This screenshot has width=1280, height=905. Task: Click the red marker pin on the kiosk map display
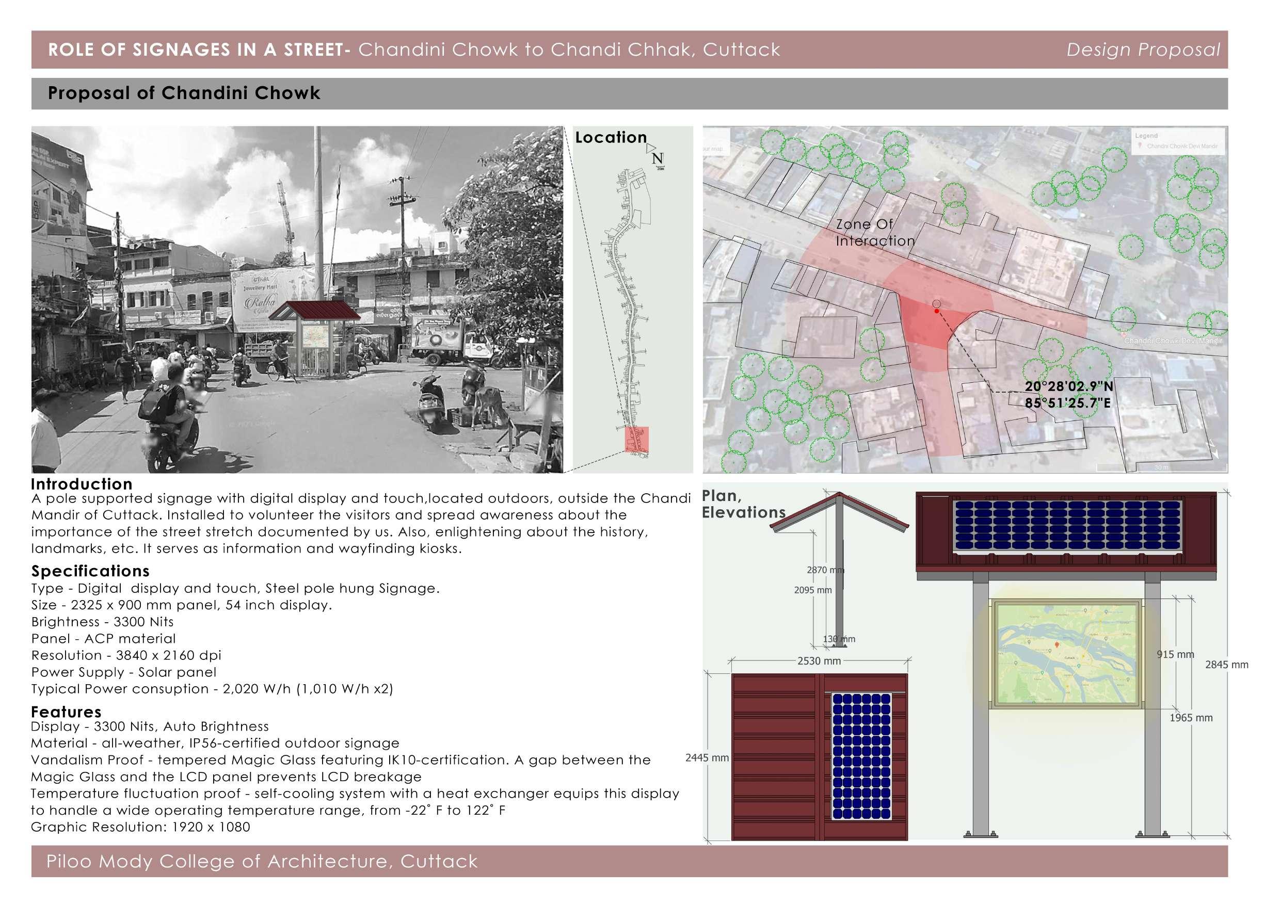pos(1056,645)
